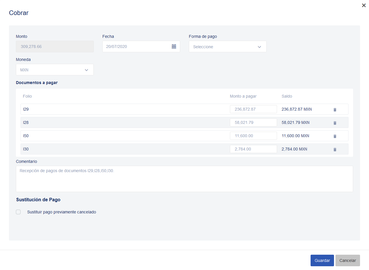This screenshot has width=369, height=270.
Task: Focus the 58,021.79 amount field
Action: coord(253,122)
